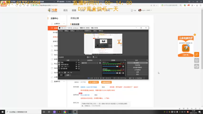The image size is (203, 114).
Task: Open the 直接切换 transition dropdown
Action: click(90, 63)
